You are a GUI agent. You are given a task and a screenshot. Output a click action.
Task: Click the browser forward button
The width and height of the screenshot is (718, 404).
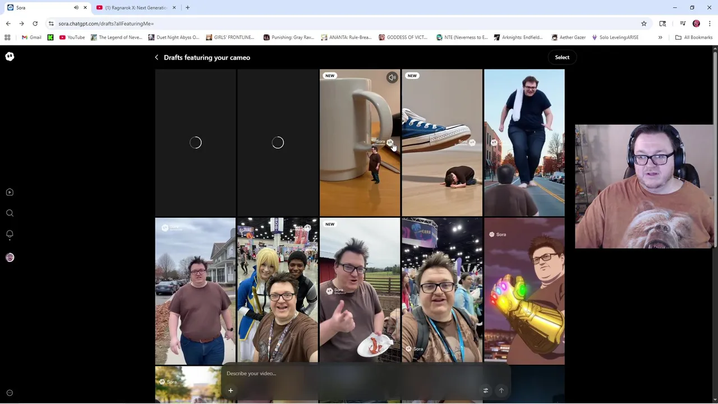coord(21,24)
